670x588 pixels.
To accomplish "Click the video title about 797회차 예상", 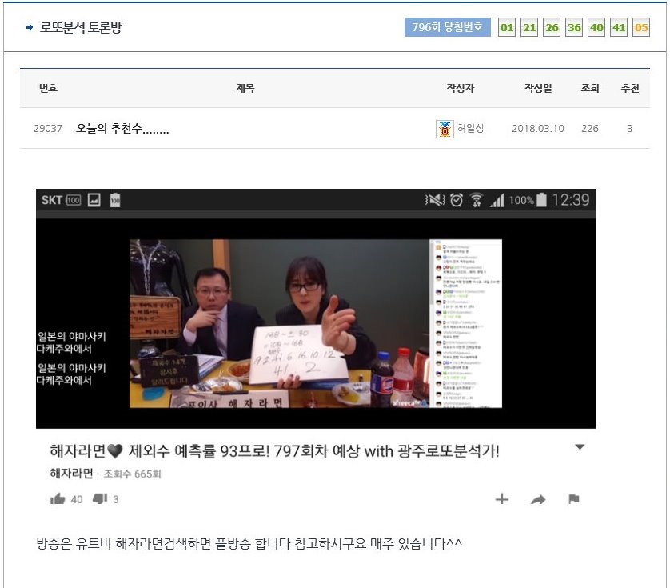I will coord(274,451).
